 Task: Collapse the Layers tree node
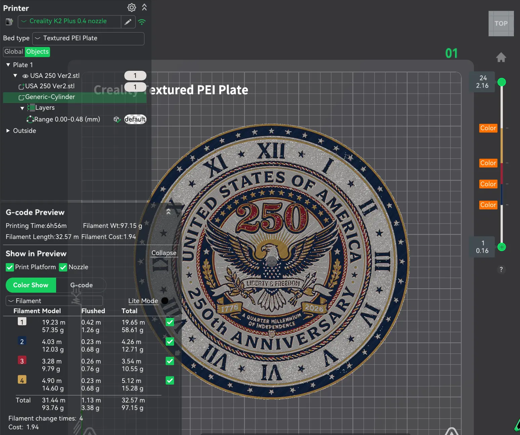tap(22, 108)
